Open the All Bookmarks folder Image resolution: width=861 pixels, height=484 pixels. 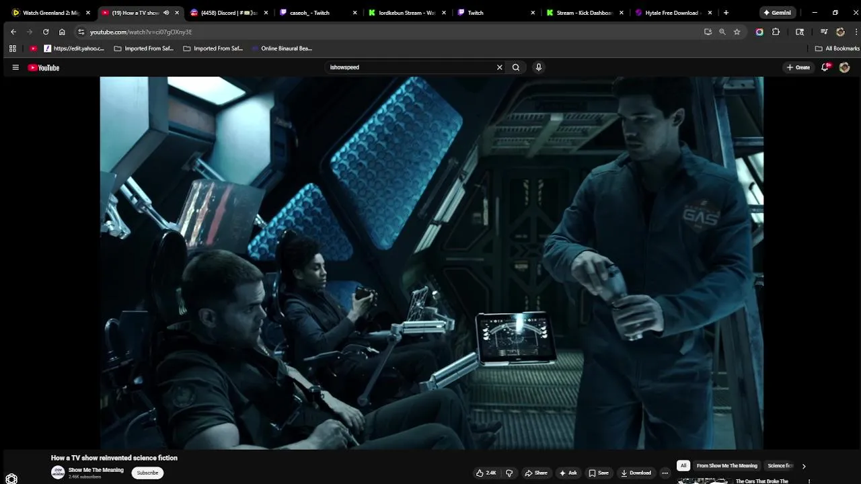(x=837, y=48)
